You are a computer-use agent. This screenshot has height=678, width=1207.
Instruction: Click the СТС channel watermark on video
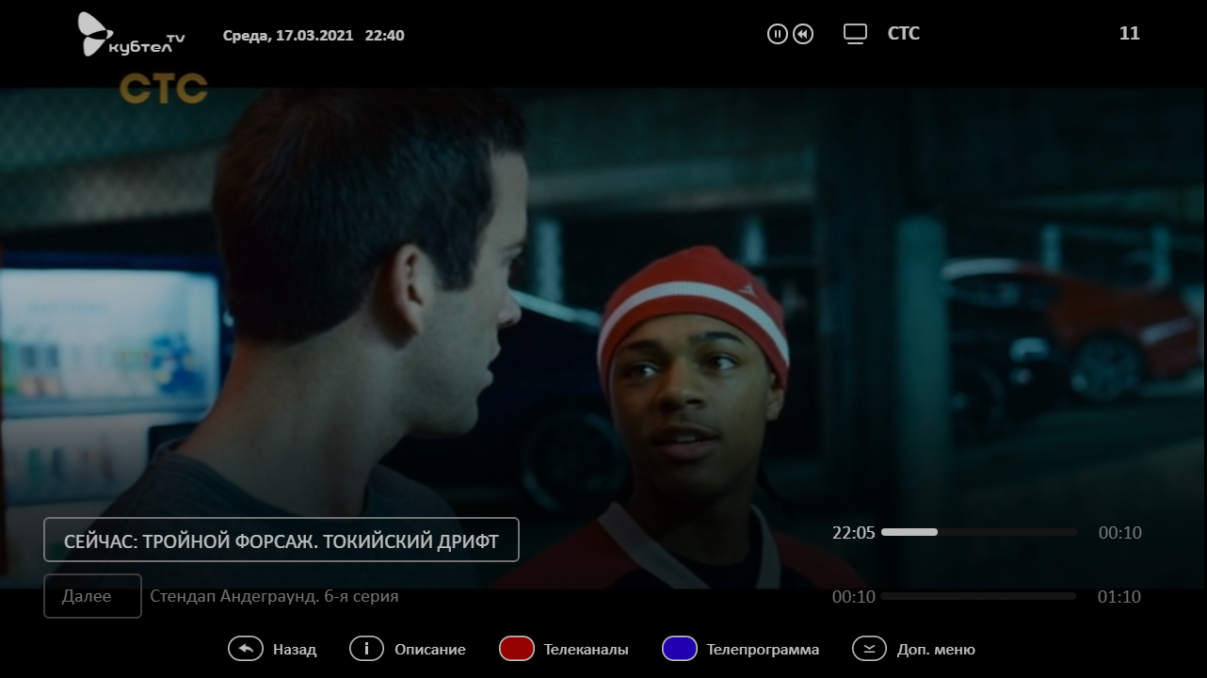point(163,89)
